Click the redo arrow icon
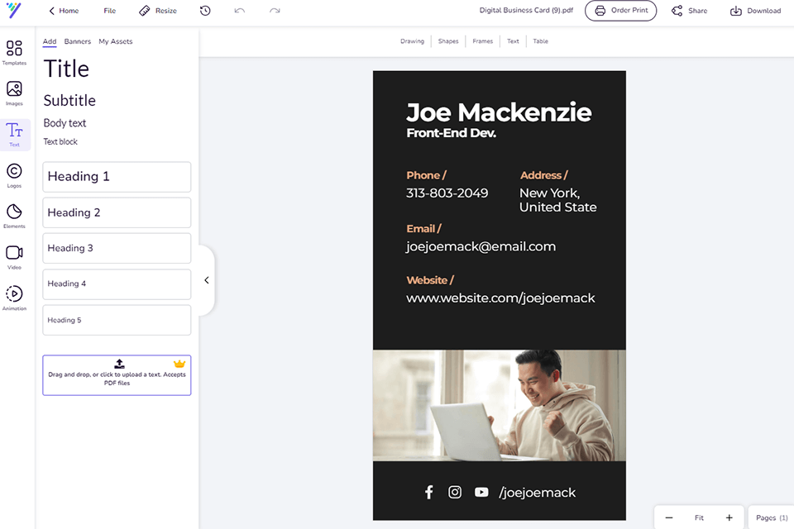The image size is (794, 529). 275,11
